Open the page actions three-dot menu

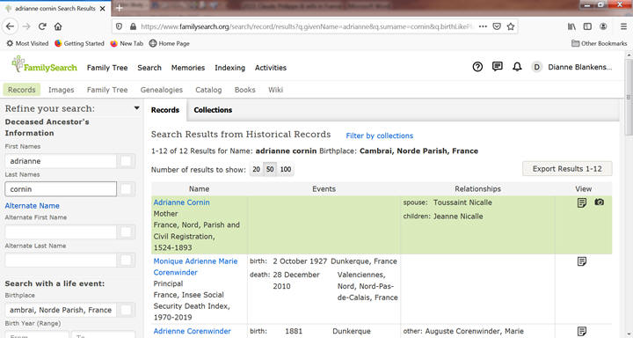[483, 26]
